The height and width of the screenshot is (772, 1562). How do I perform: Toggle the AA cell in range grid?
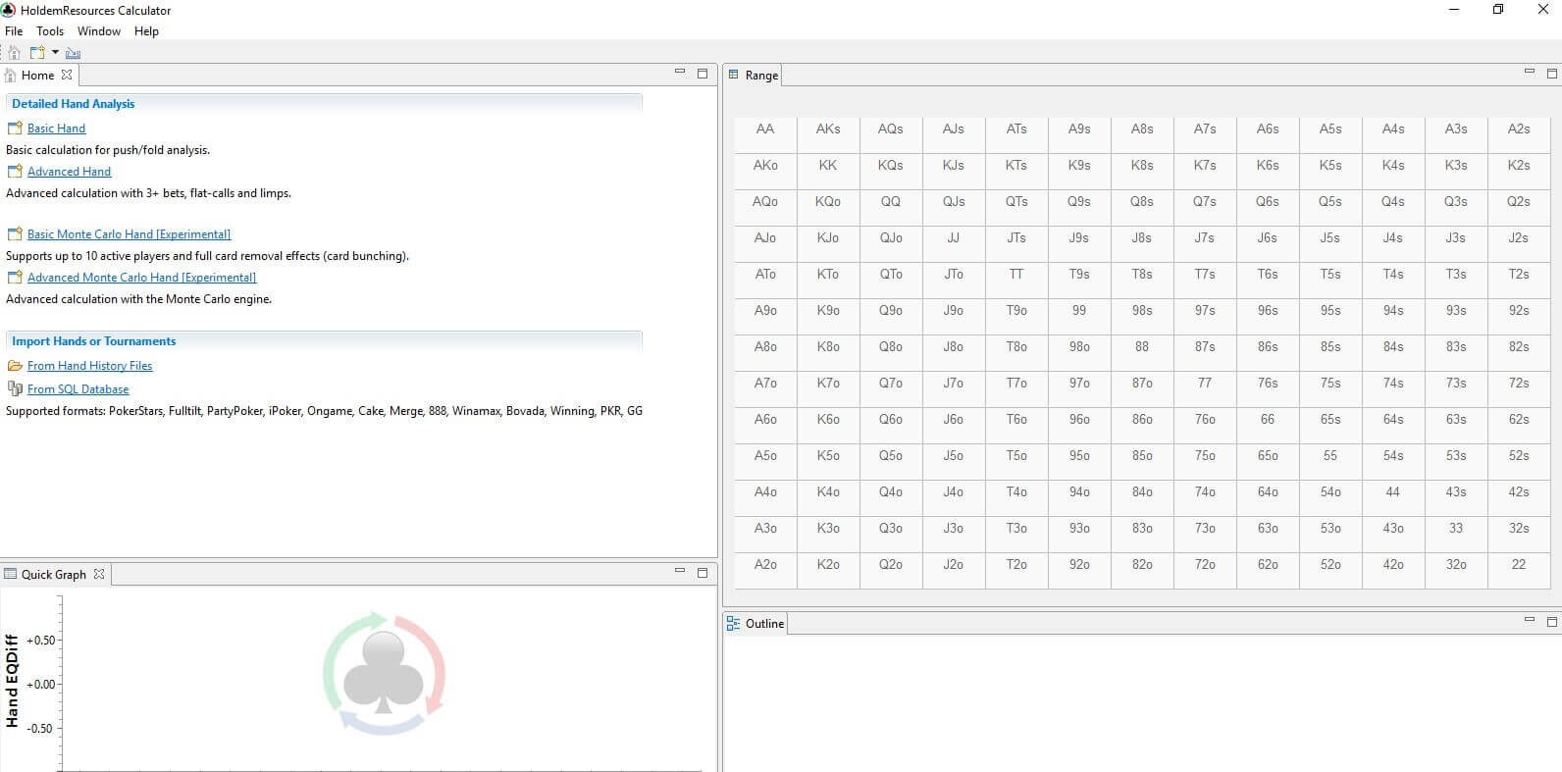pos(765,129)
